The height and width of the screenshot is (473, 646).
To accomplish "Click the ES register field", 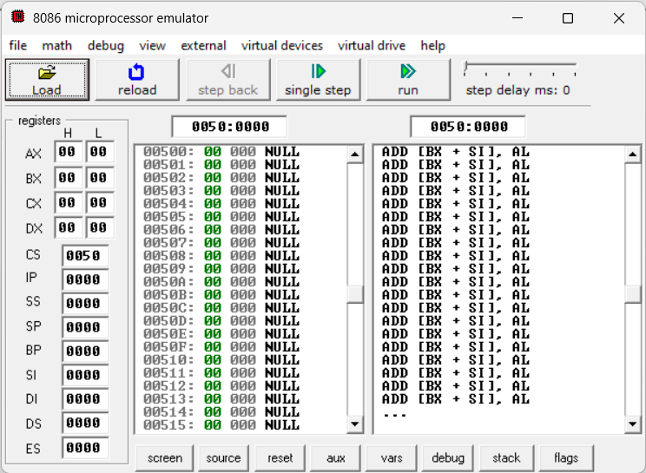I will (85, 448).
